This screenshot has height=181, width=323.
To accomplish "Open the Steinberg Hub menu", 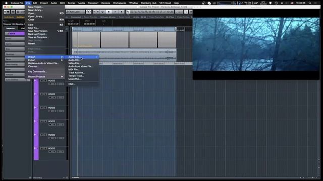I will (x=148, y=3).
